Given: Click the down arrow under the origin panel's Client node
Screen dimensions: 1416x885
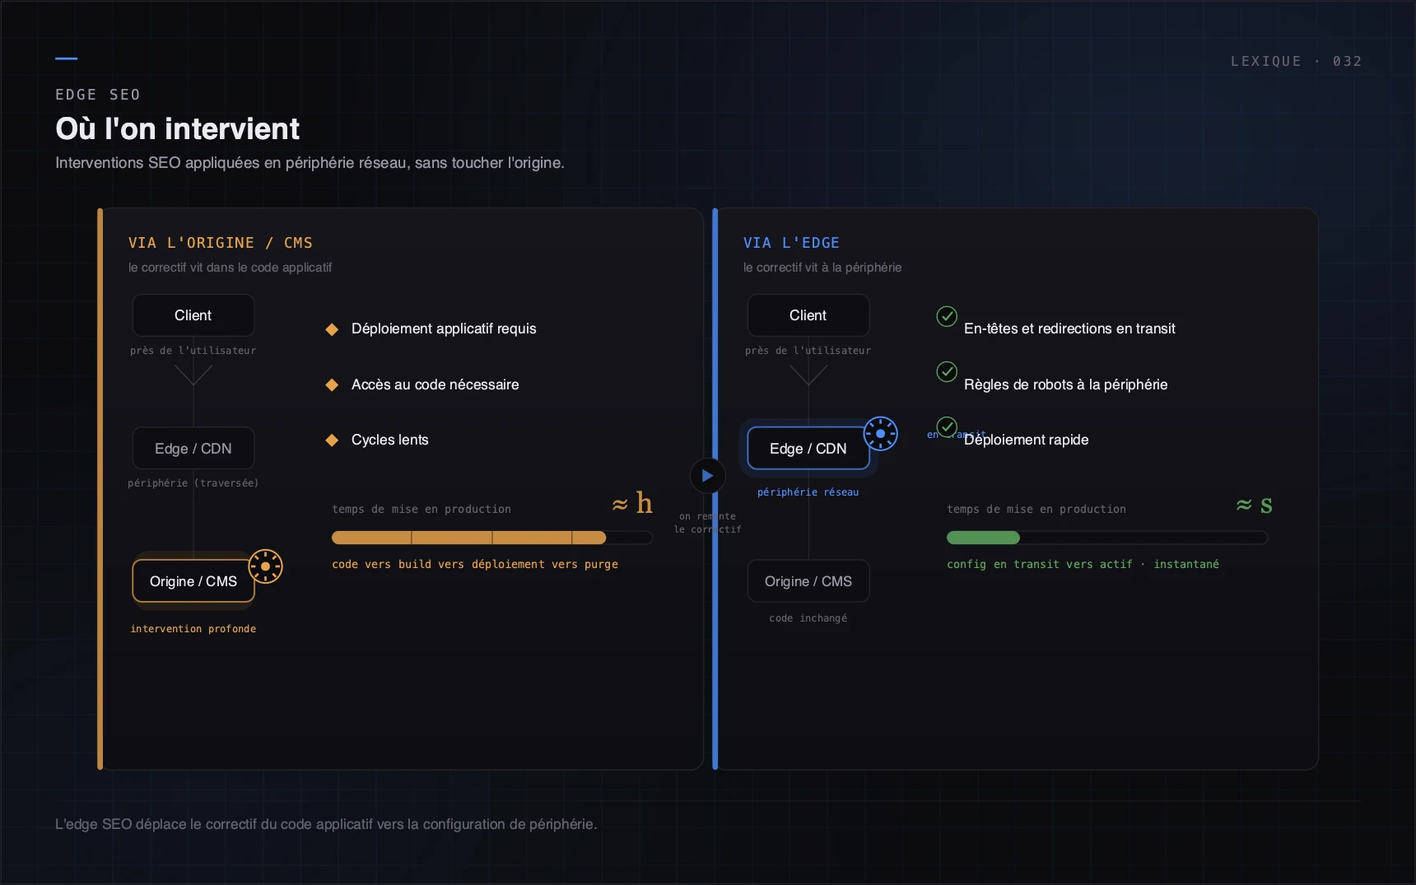Looking at the screenshot, I should [193, 375].
